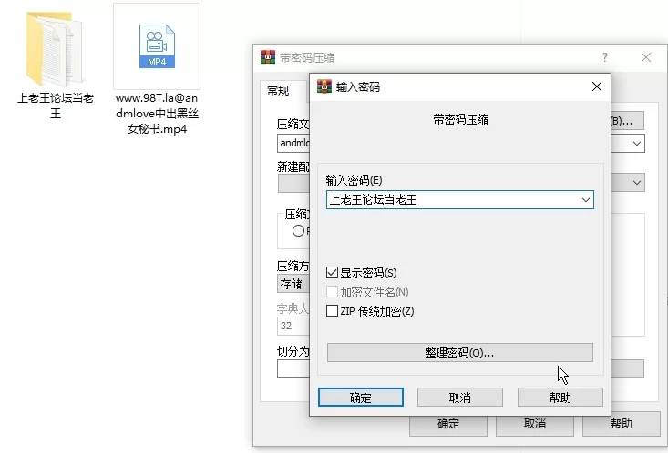This screenshot has width=668, height=453.
Task: Select the radio button under 压缩 group in background window
Action: (x=298, y=231)
